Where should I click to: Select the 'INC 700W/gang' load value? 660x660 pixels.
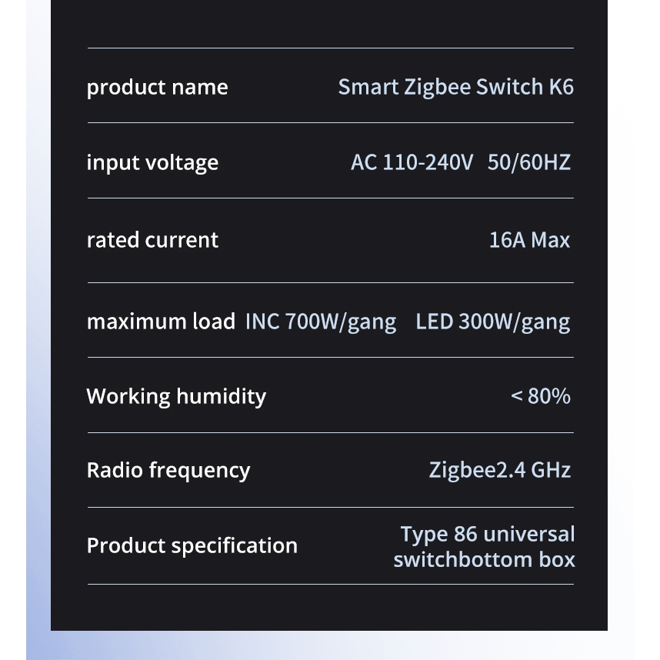[x=321, y=322]
